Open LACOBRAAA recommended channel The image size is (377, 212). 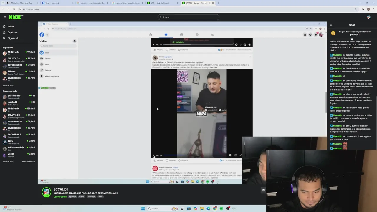[19, 136]
